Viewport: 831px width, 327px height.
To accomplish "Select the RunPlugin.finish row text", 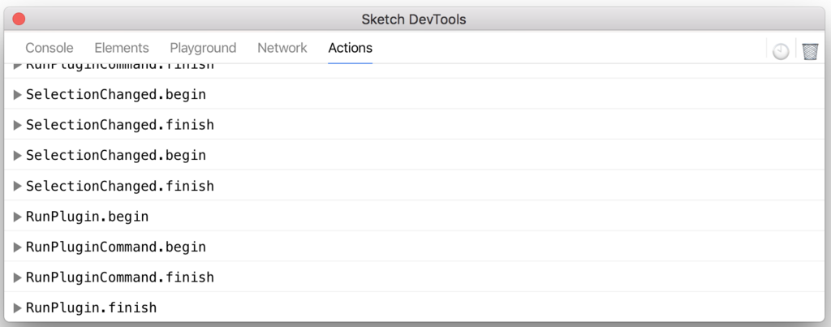I will click(x=91, y=308).
